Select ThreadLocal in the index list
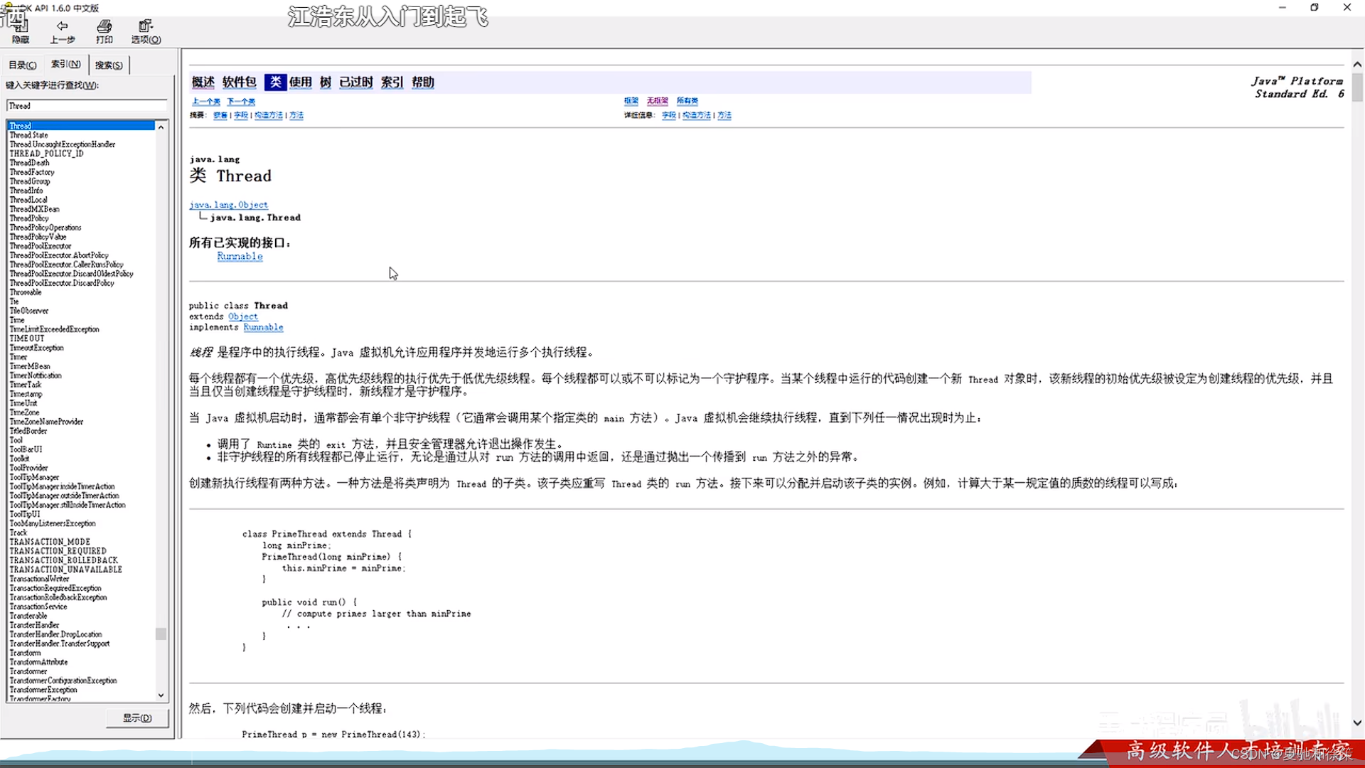This screenshot has width=1365, height=768. (28, 200)
